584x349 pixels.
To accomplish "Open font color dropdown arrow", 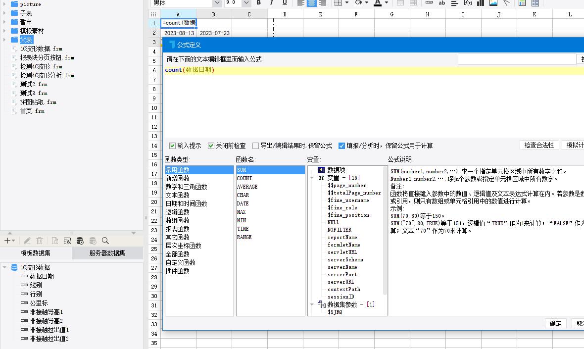I will tap(386, 3).
